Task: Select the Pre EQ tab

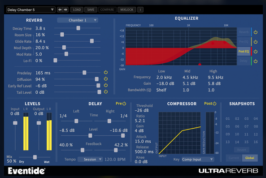Action: pyautogui.click(x=244, y=42)
